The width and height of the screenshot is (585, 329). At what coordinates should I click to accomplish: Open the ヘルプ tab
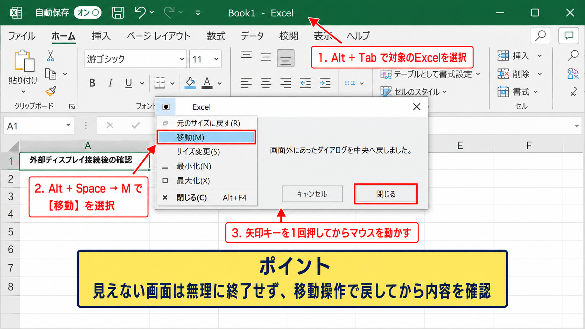point(358,36)
